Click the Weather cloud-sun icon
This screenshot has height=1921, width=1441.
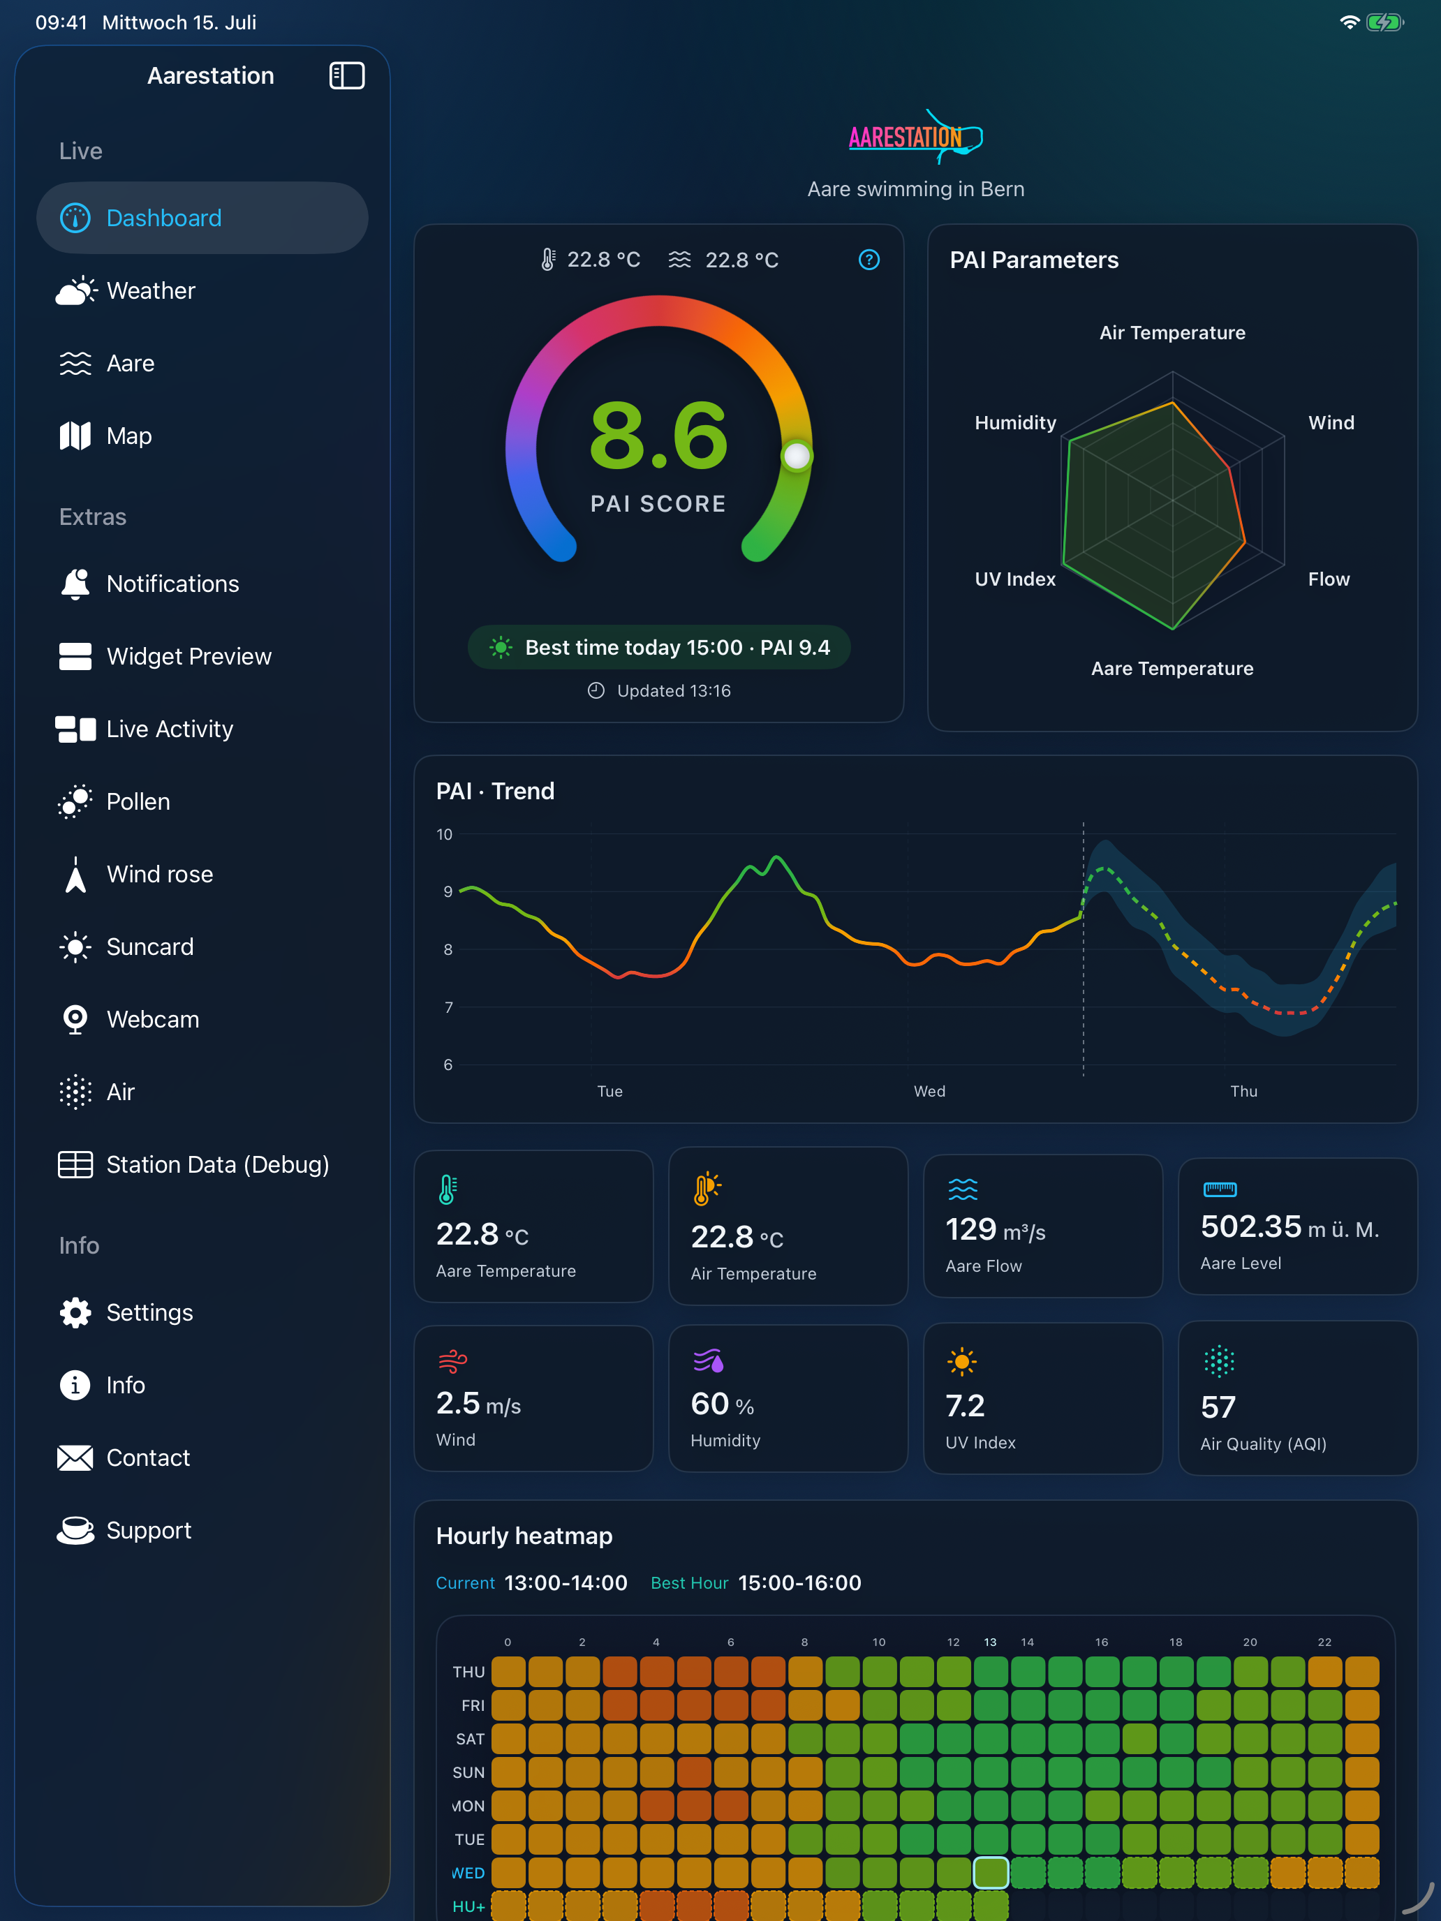tap(75, 291)
